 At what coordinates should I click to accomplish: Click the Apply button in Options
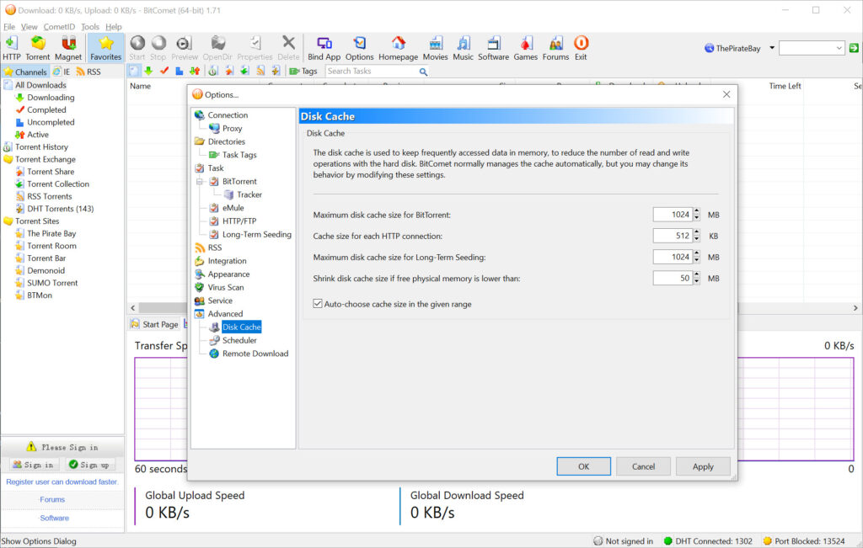tap(703, 466)
